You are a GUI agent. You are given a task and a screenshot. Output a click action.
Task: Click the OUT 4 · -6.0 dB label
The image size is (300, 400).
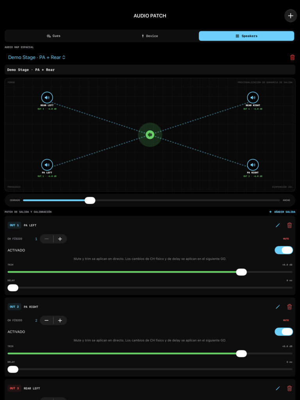coord(253,109)
